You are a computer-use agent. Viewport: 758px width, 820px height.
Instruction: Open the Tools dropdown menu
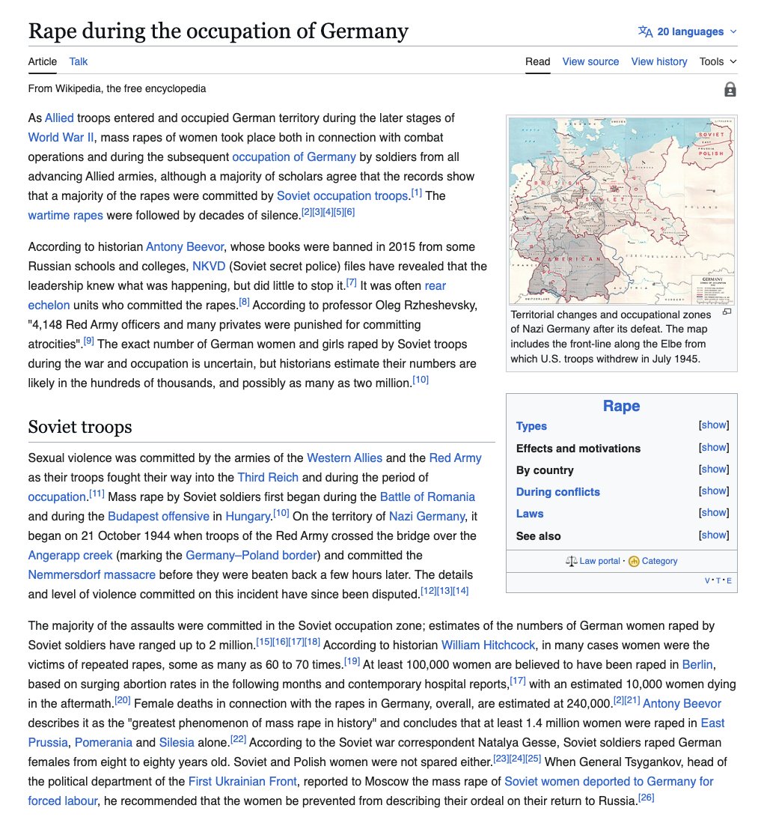point(718,61)
